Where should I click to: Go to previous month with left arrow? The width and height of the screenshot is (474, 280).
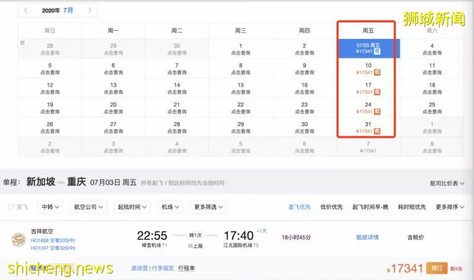tap(26, 10)
